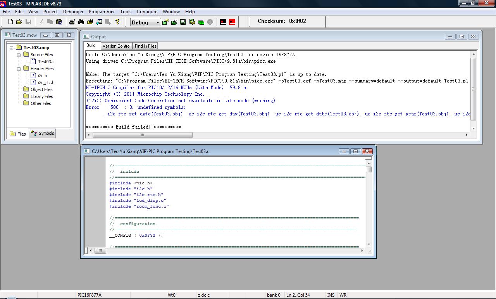Click the Error [500] undefined symbols line
496x299 pixels.
point(136,107)
